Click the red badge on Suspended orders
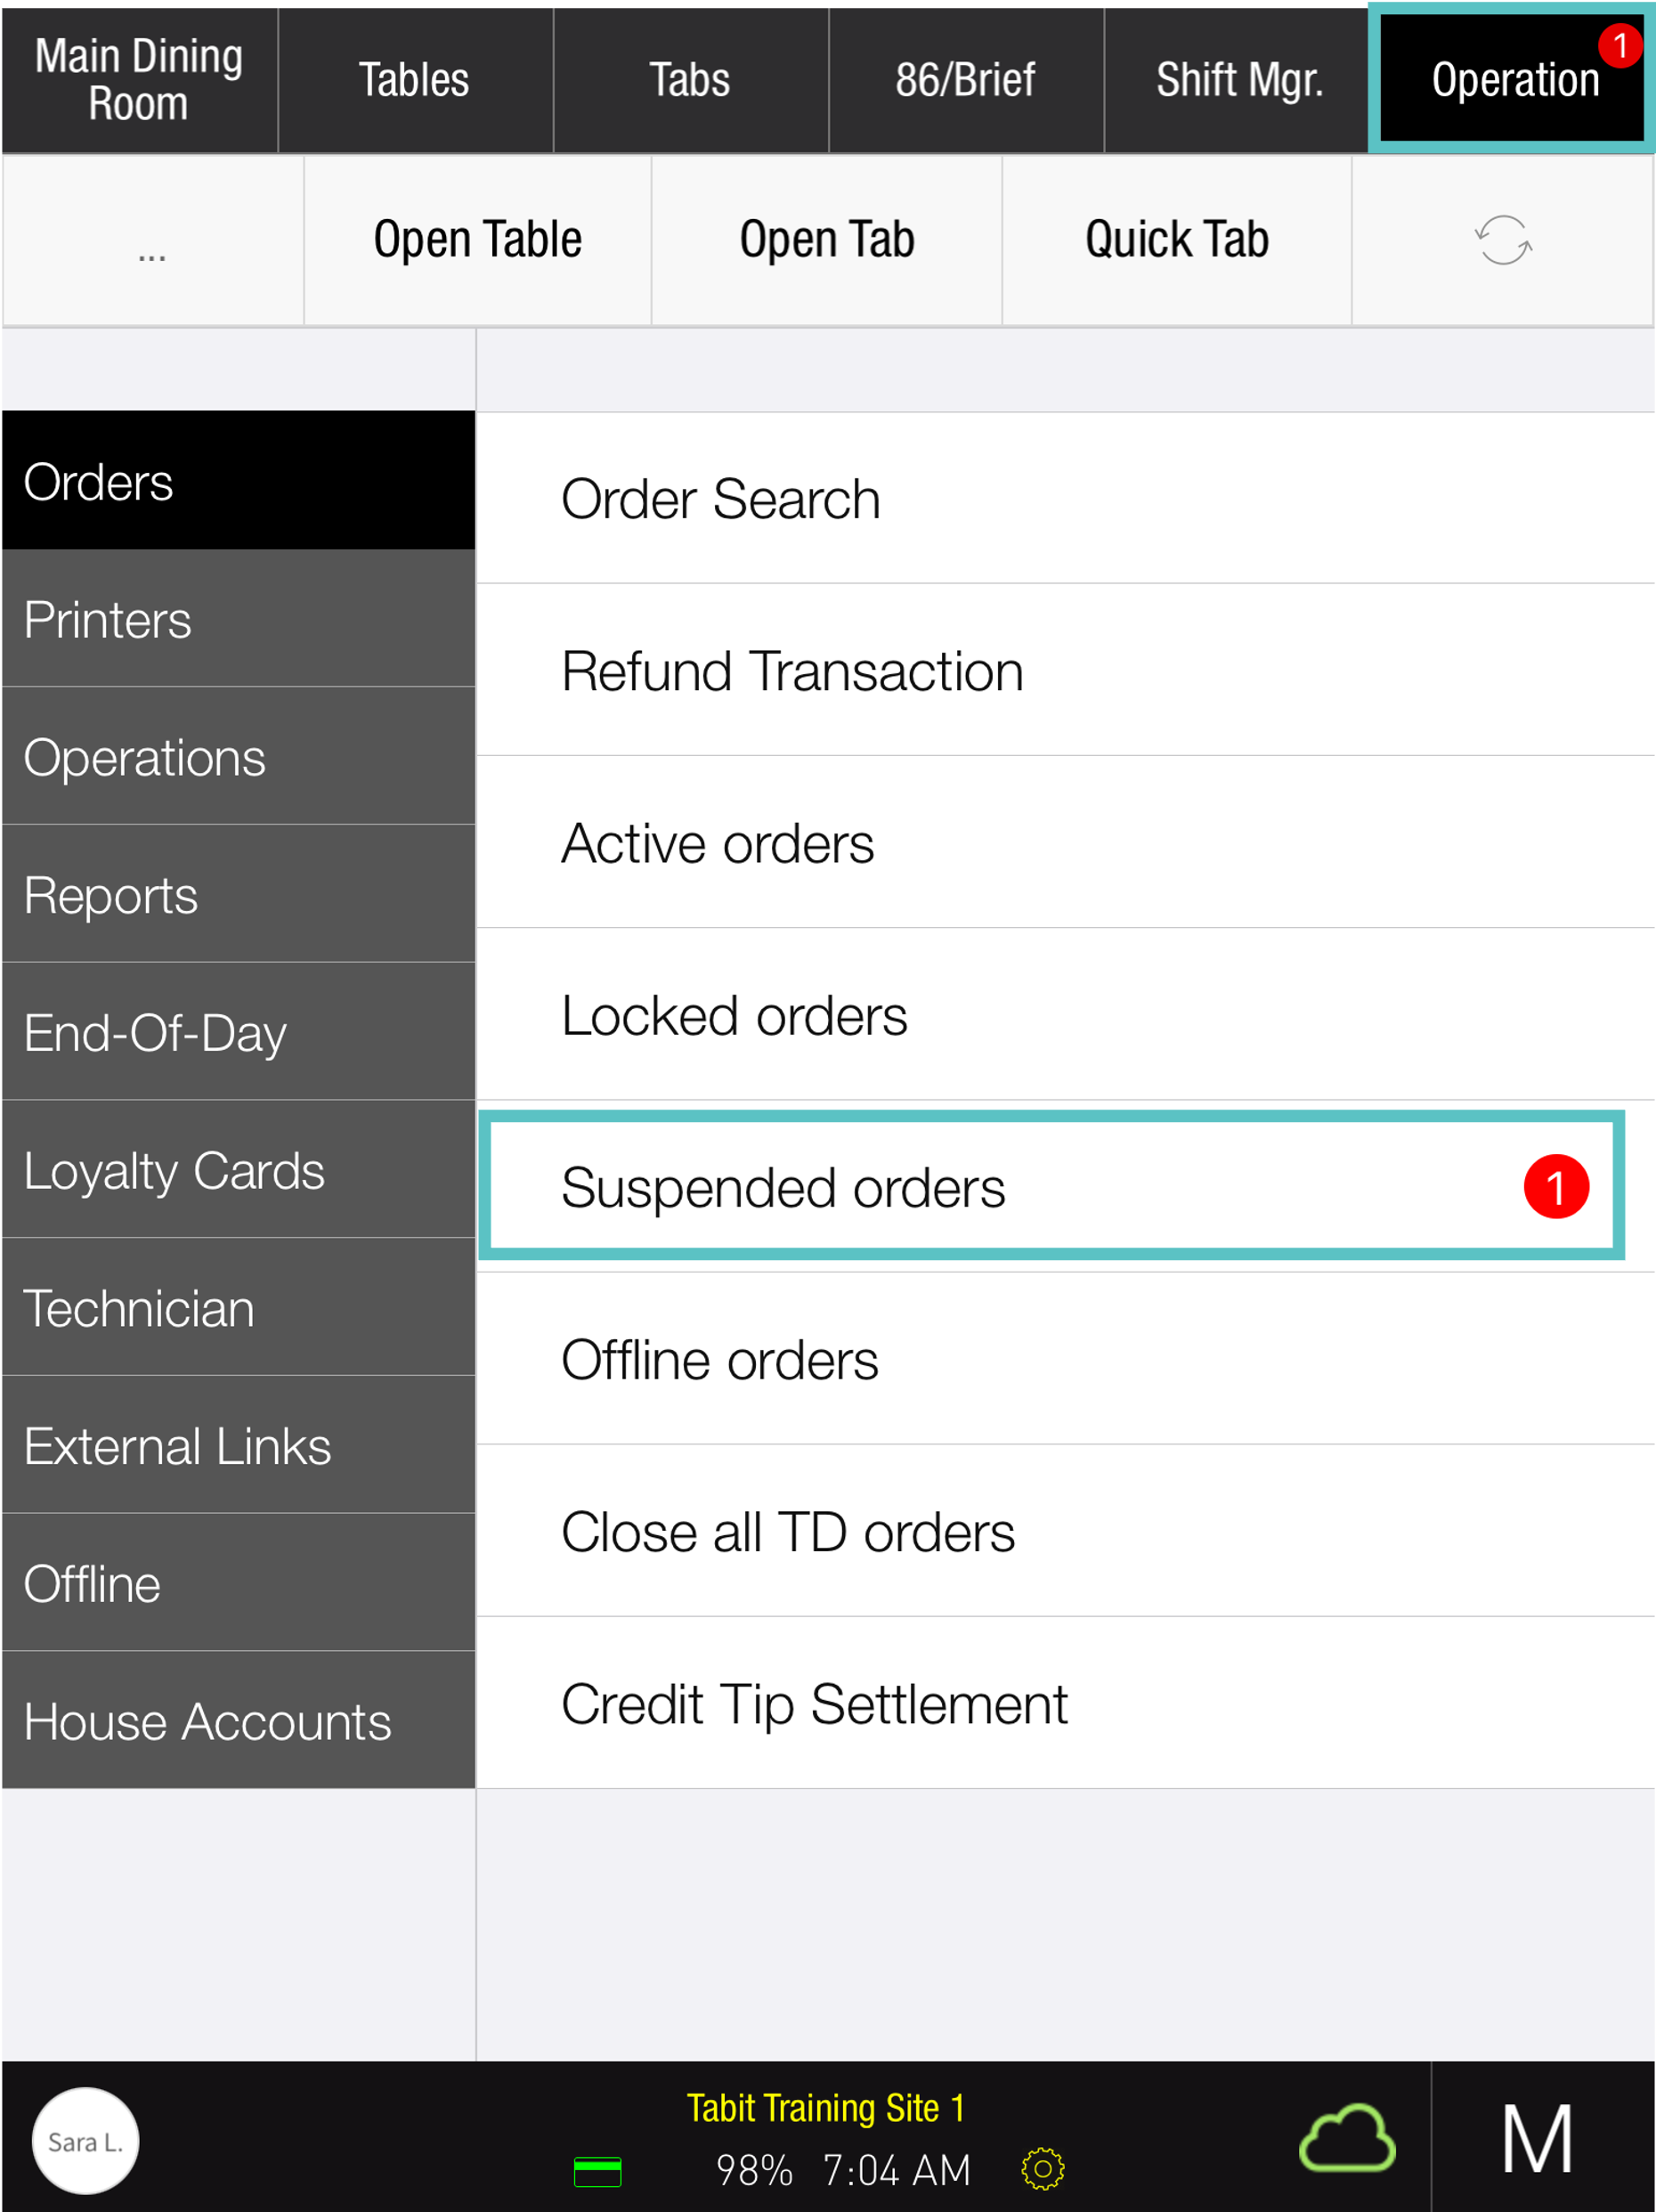 click(1555, 1187)
